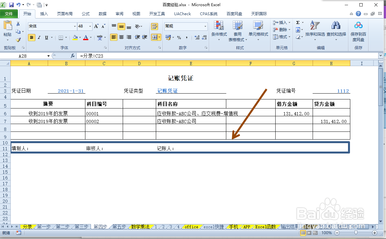Image resolution: width=386 pixels, height=239 pixels.
Task: Open the 页面布局 ribbon tab
Action: tap(65, 14)
